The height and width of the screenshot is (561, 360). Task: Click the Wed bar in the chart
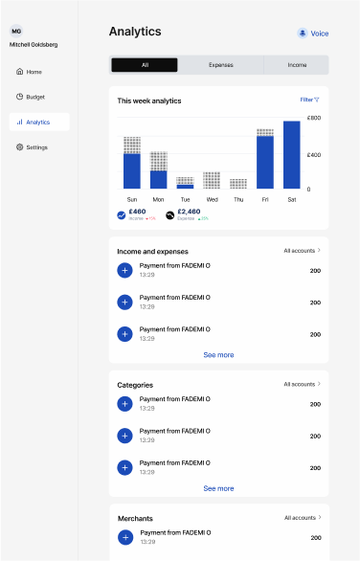pyautogui.click(x=212, y=180)
